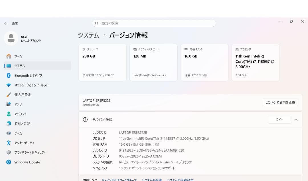
Task: Collapse the デバイスの仕様 section chevron
Action: pos(296,120)
